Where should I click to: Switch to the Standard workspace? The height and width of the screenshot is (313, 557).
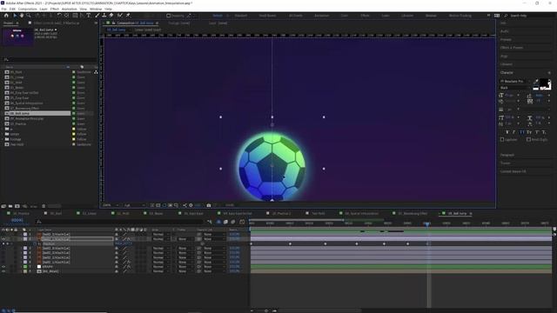tap(240, 16)
